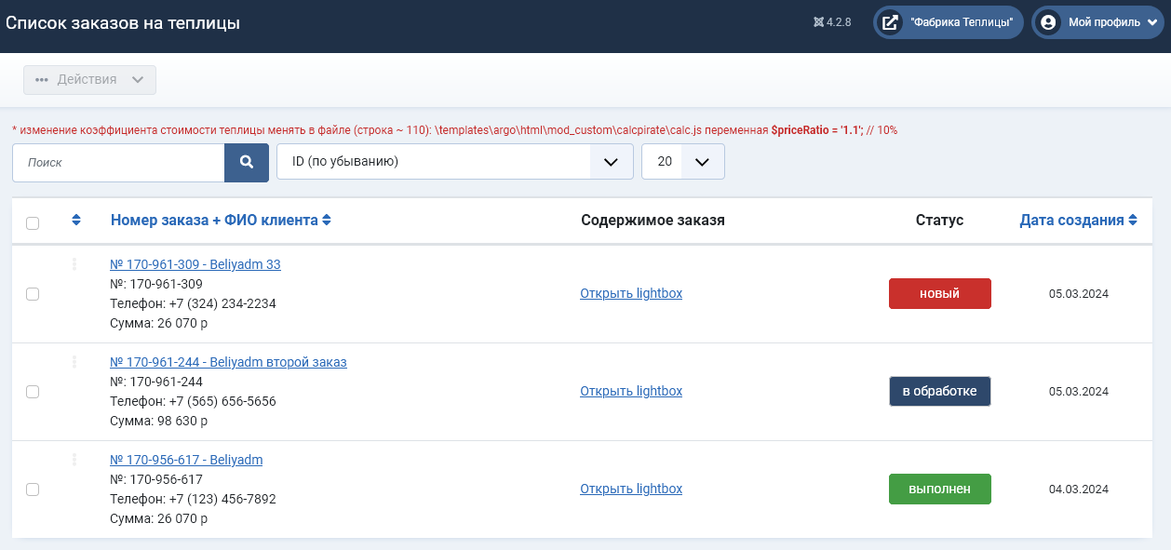Click phone +7 (123) 456-7892
1171x550 pixels.
point(222,499)
